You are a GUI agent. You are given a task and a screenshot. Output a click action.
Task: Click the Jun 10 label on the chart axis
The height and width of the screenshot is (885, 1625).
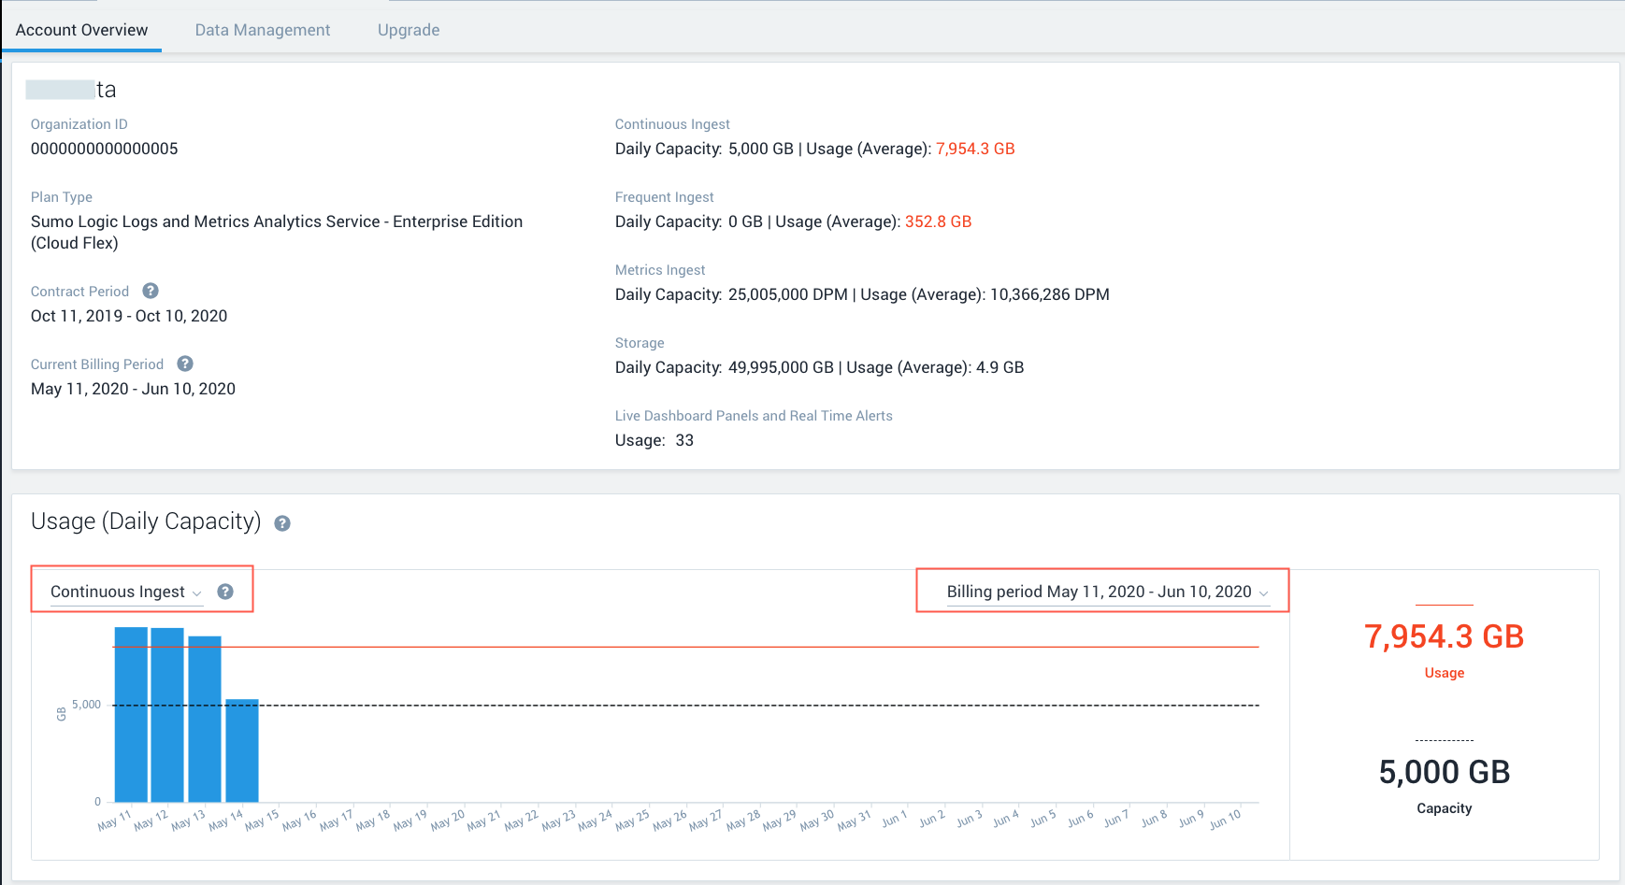1226,818
